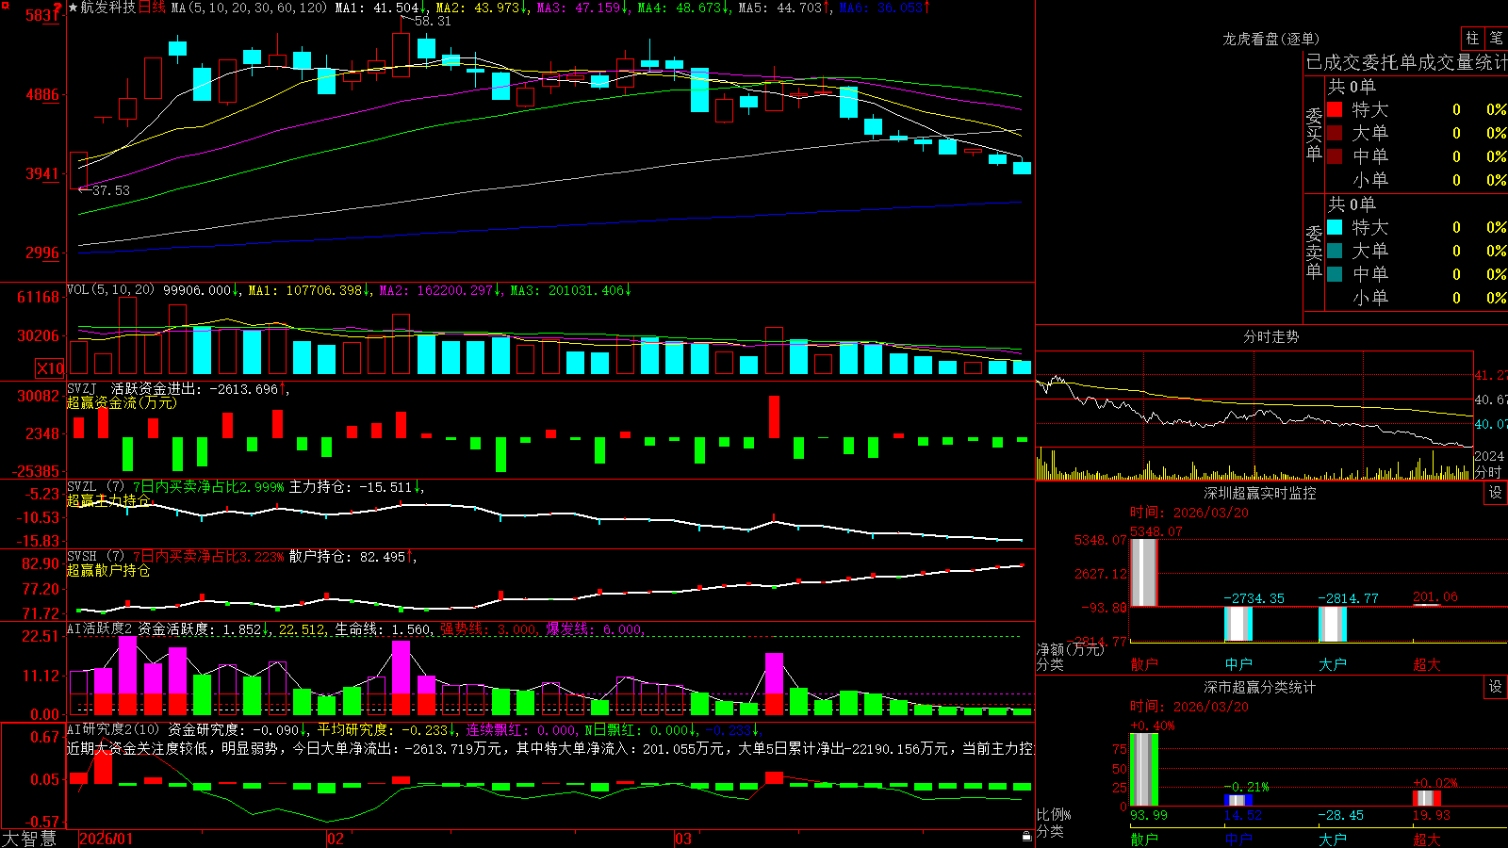The height and width of the screenshot is (848, 1508).
Task: Switch to 柱 bar display mode
Action: [x=1472, y=38]
